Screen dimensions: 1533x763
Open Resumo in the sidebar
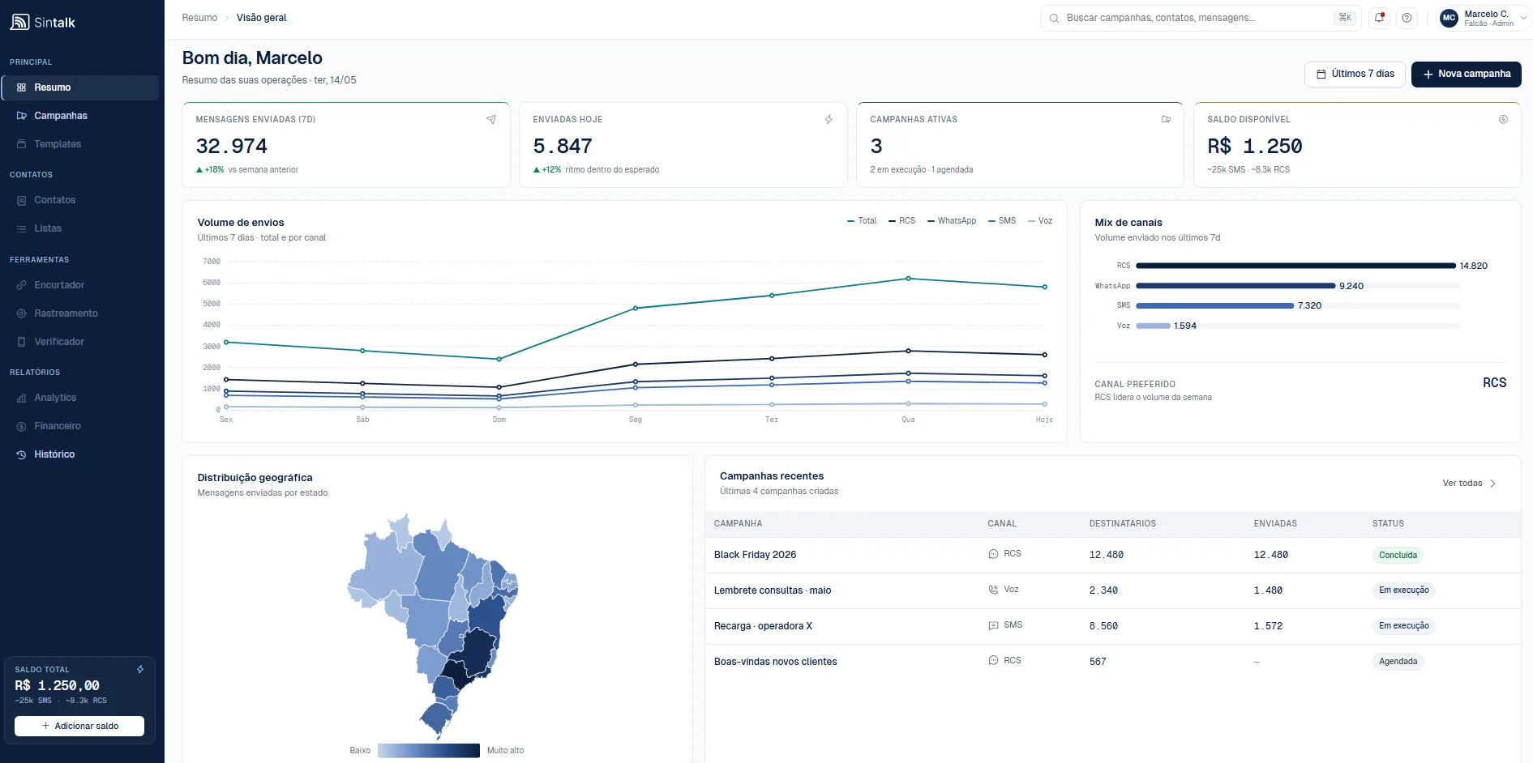(x=80, y=87)
